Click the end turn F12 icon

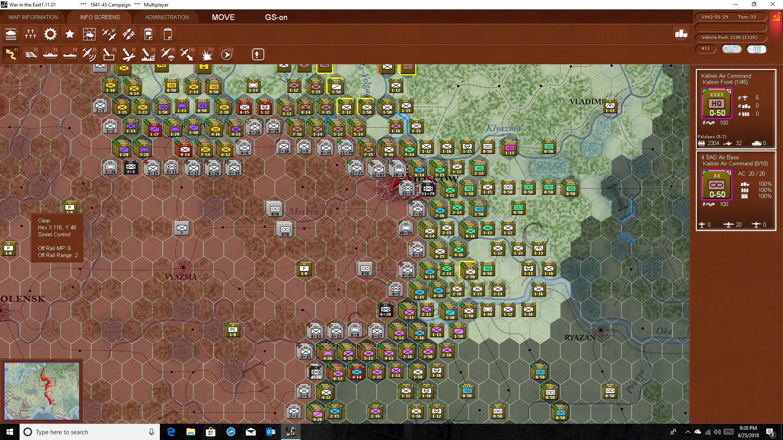click(x=227, y=54)
